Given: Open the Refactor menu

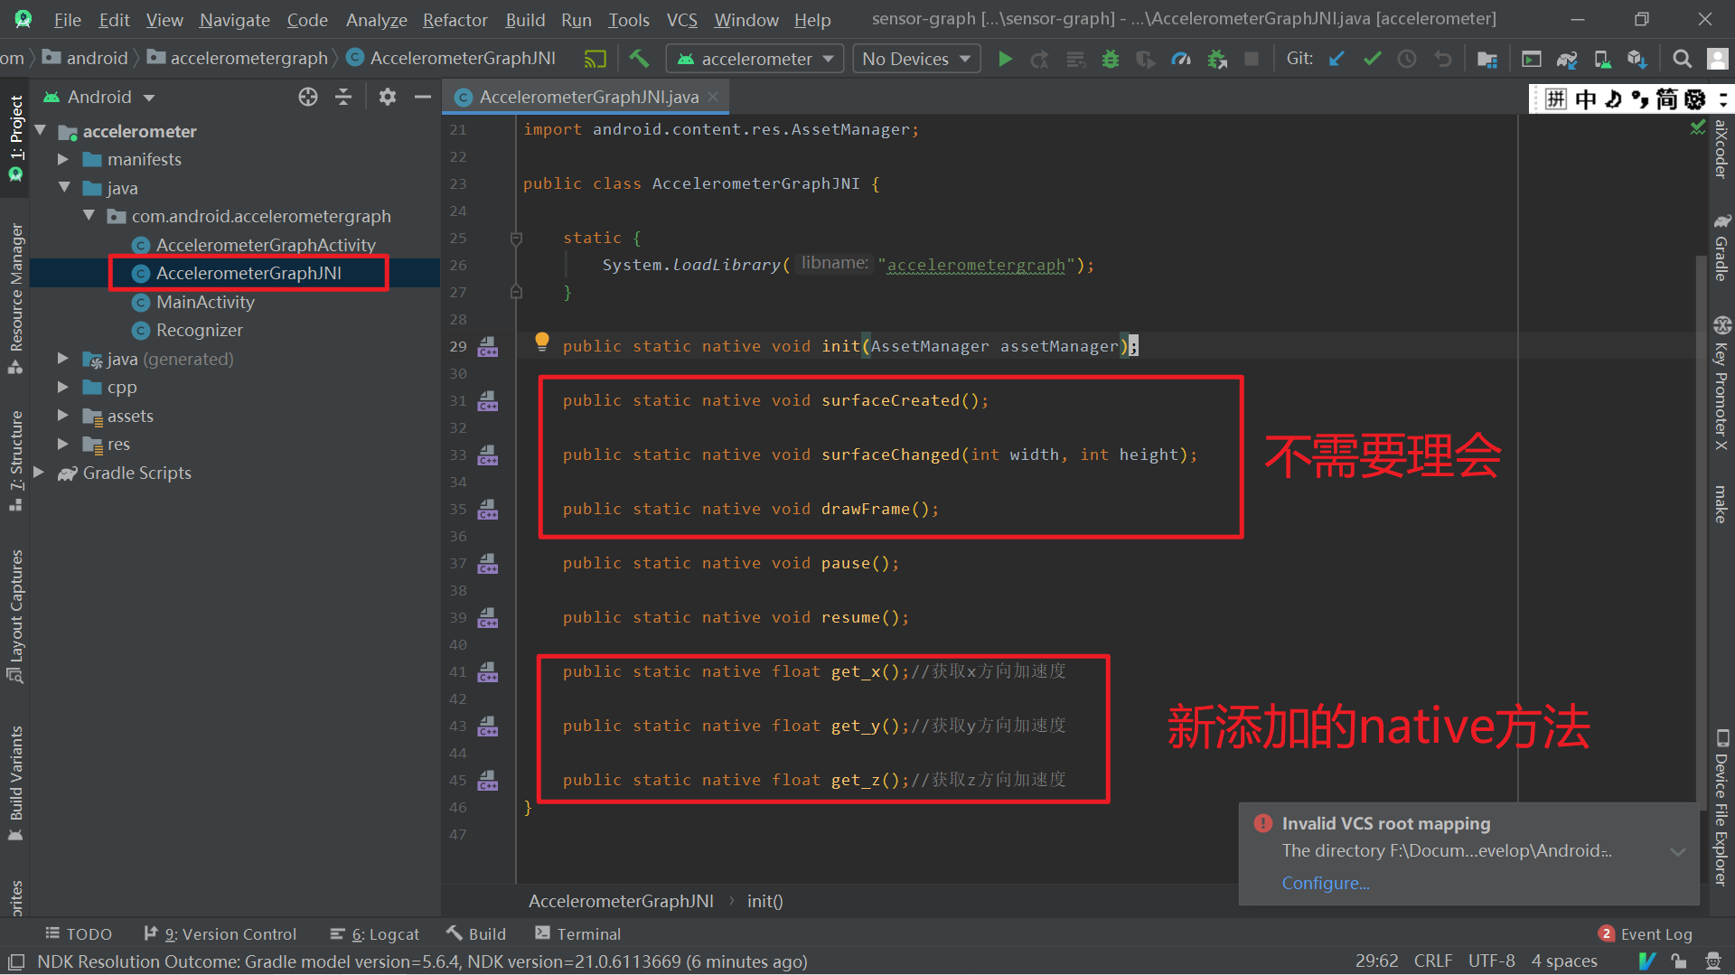Looking at the screenshot, I should pyautogui.click(x=455, y=19).
